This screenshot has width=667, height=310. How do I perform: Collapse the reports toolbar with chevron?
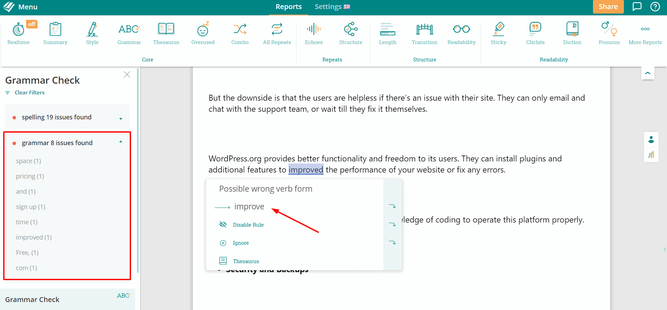click(x=648, y=73)
